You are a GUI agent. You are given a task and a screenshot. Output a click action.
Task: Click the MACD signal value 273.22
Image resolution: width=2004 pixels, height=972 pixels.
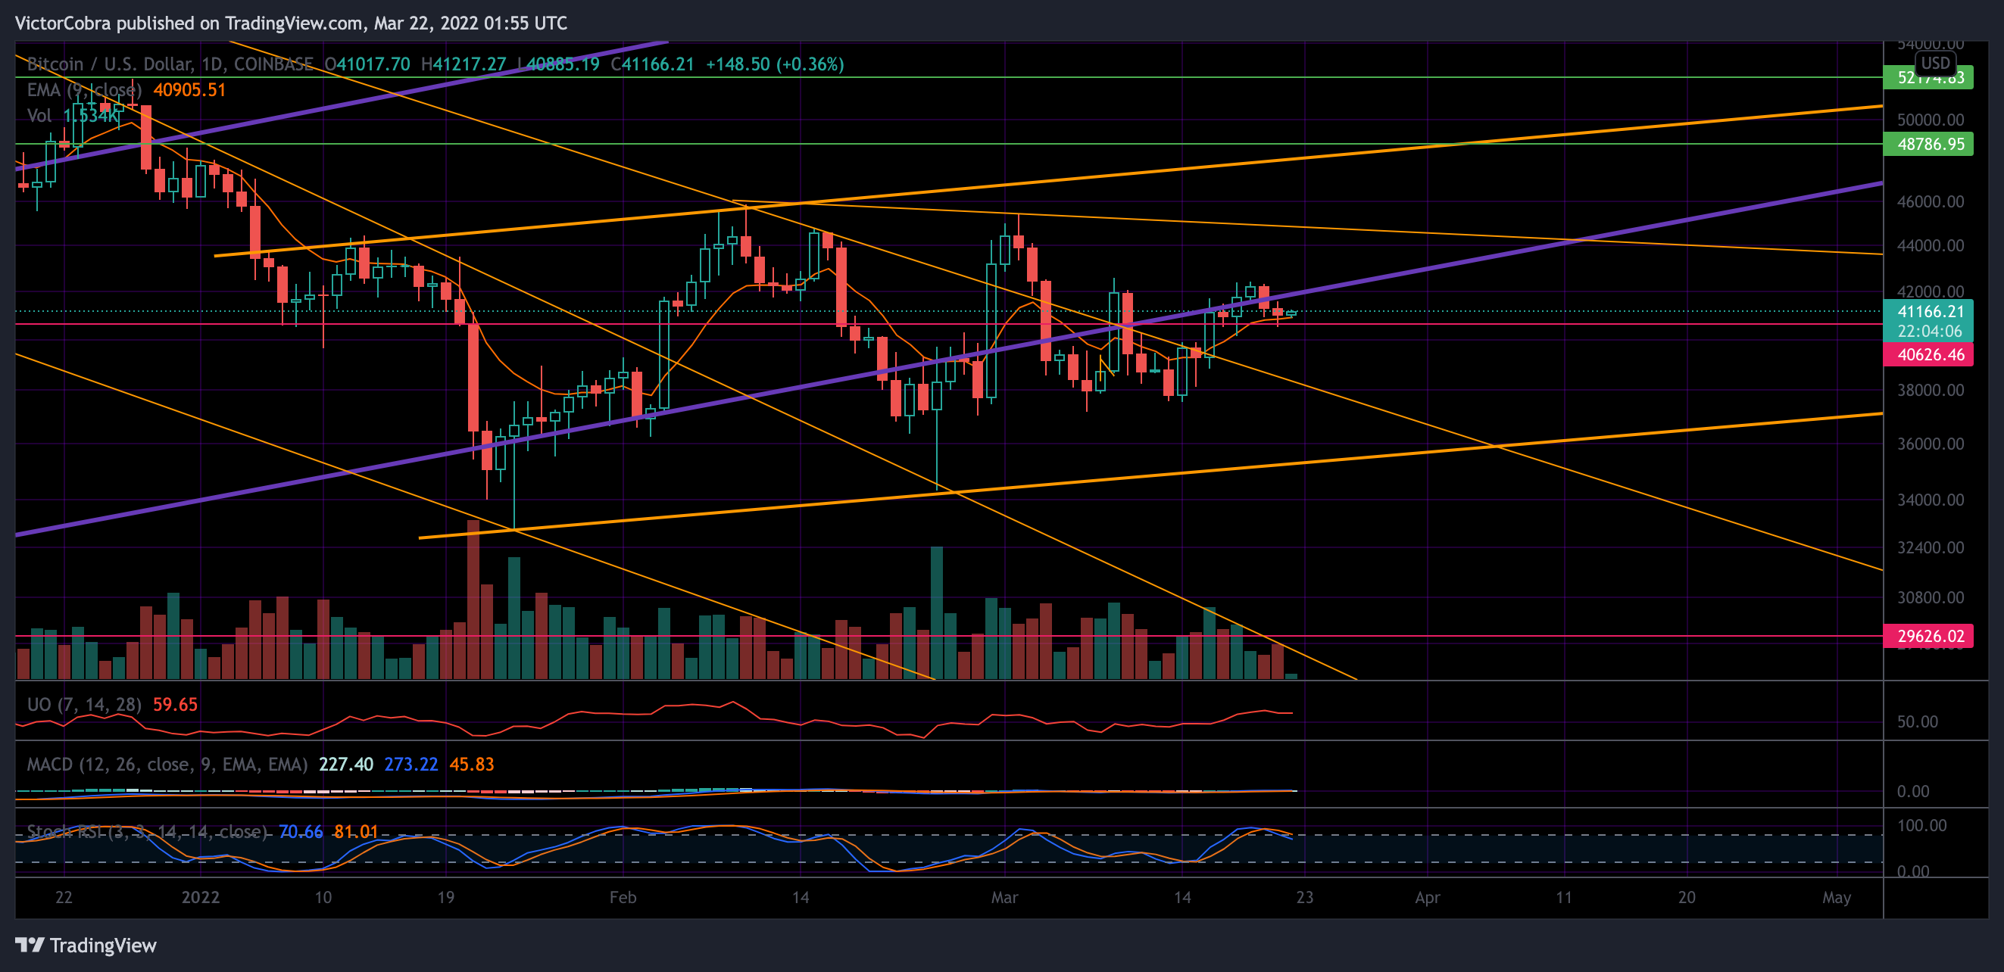(410, 765)
